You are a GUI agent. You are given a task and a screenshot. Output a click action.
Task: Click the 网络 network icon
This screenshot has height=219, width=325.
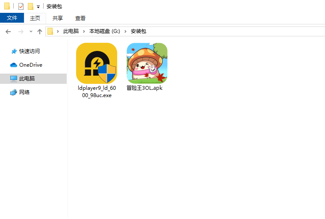[x=14, y=92]
